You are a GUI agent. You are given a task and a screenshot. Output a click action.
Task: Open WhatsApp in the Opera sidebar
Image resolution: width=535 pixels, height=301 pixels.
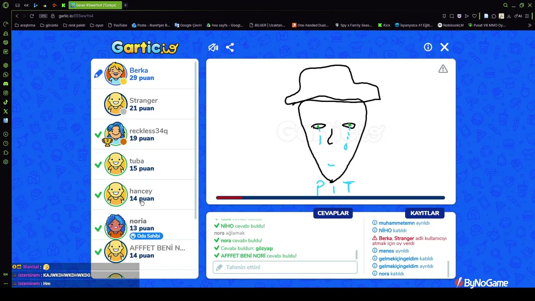[x=6, y=74]
